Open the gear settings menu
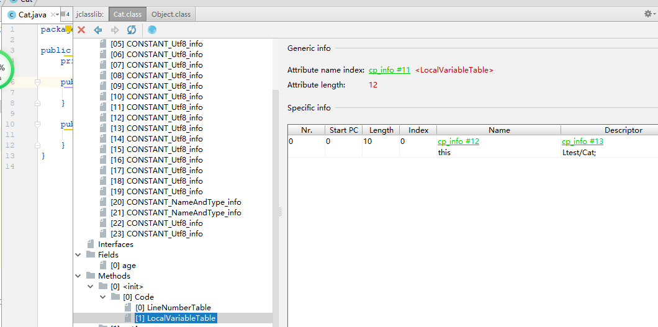The width and height of the screenshot is (658, 327). [649, 14]
